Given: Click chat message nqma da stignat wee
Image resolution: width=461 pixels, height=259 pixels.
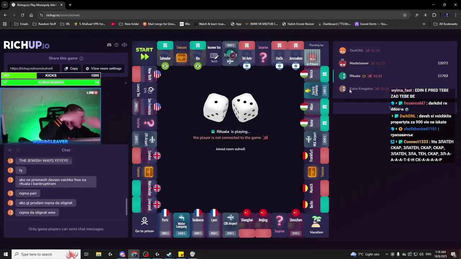Looking at the screenshot, I should click(x=37, y=212).
